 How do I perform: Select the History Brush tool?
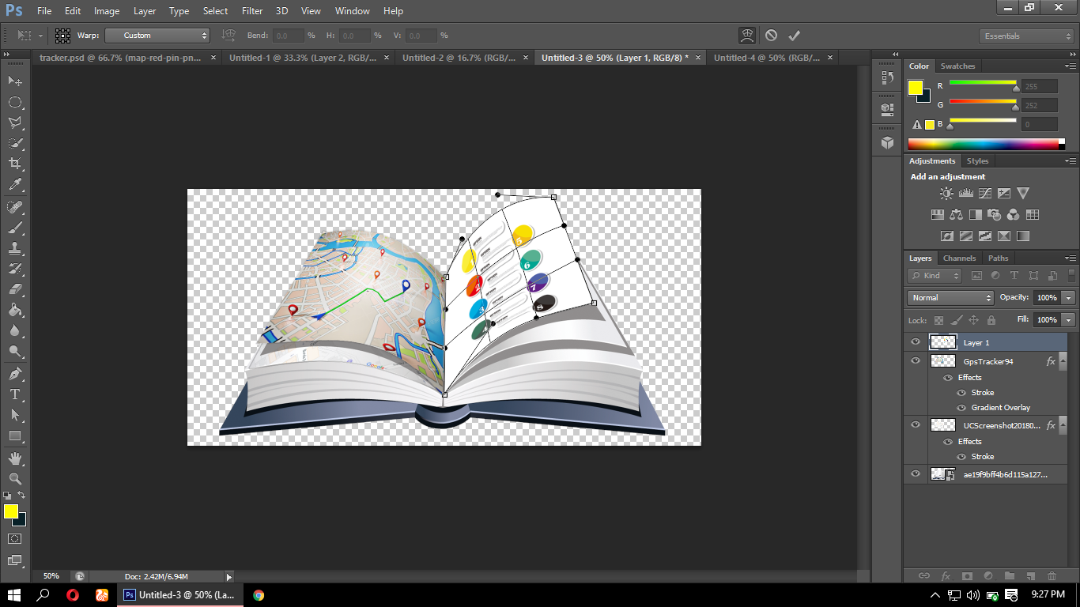pyautogui.click(x=15, y=269)
